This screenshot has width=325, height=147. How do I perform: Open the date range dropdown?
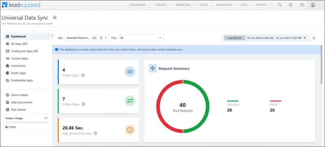point(305,38)
